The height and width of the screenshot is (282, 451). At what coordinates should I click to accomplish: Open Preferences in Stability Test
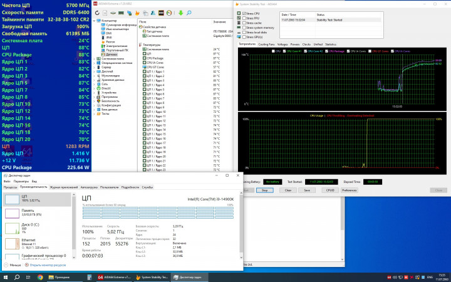[x=350, y=191]
